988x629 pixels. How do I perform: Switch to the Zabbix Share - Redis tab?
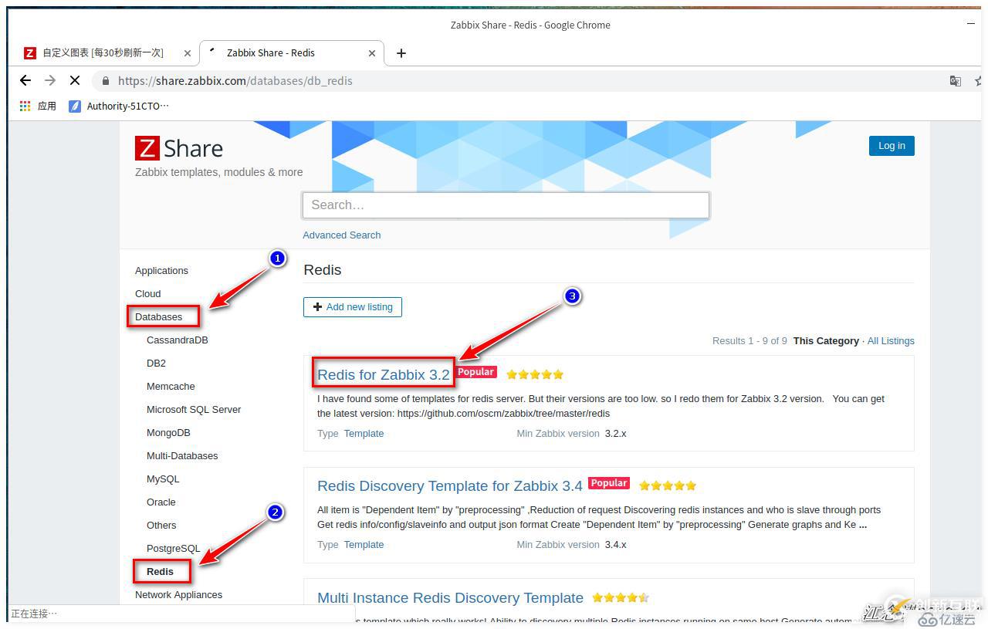(x=270, y=52)
